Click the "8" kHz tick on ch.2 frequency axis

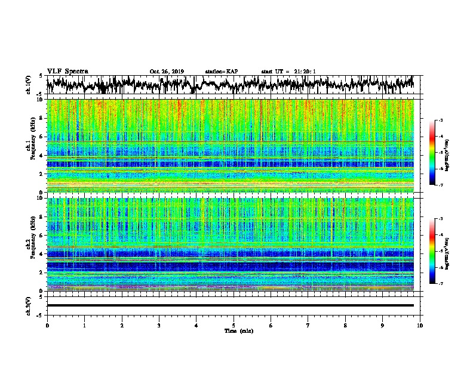pyautogui.click(x=42, y=216)
